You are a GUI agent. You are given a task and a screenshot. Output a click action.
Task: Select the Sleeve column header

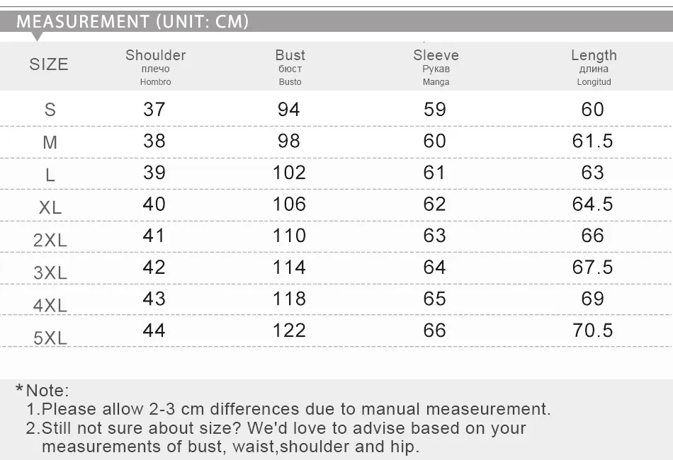coord(436,55)
